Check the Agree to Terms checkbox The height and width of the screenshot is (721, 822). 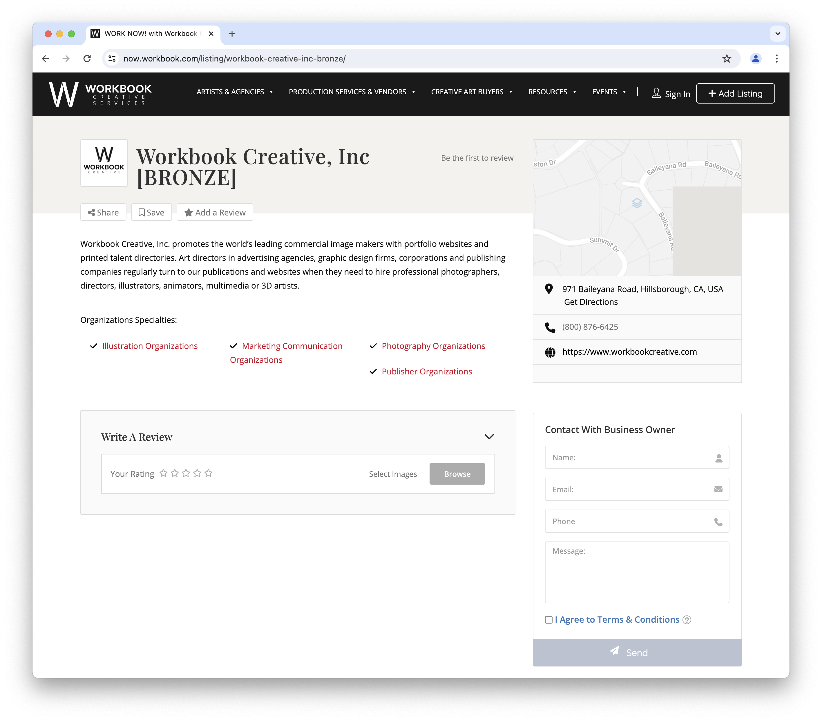[548, 620]
